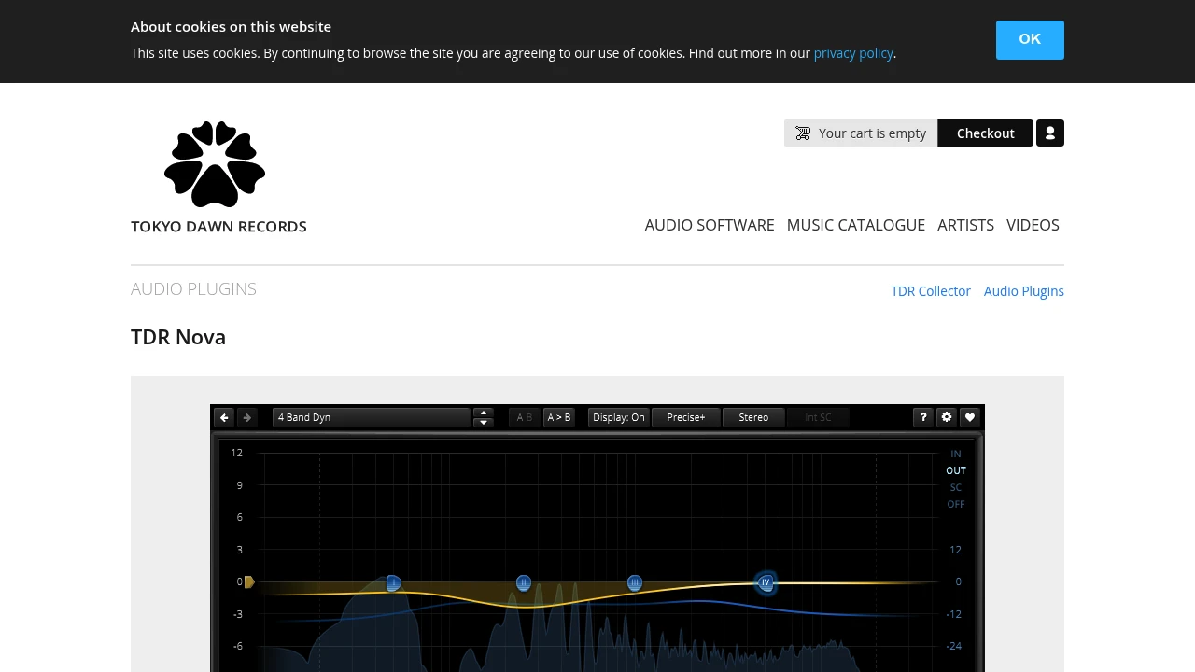Follow the Audio Plugins link

click(1024, 291)
